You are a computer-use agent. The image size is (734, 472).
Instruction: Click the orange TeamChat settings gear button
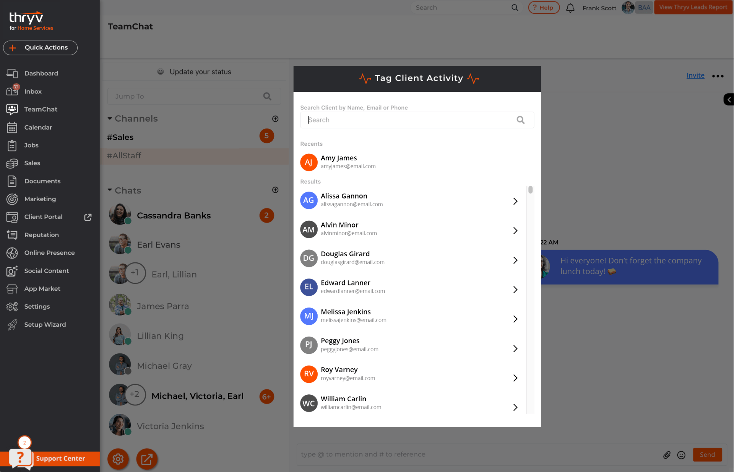pos(118,459)
